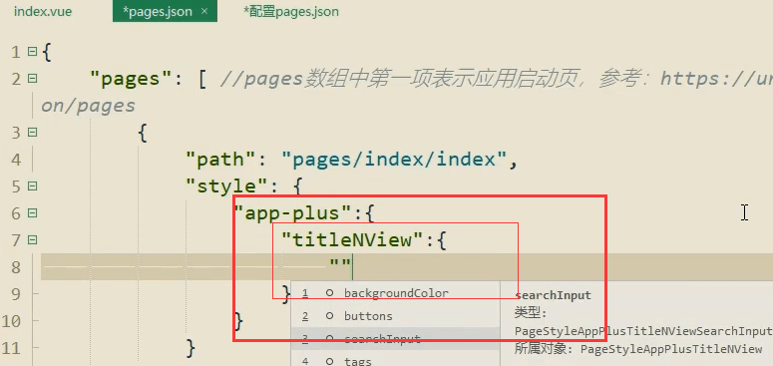
Task: Click the "titleNView" key on line 7
Action: pyautogui.click(x=353, y=240)
